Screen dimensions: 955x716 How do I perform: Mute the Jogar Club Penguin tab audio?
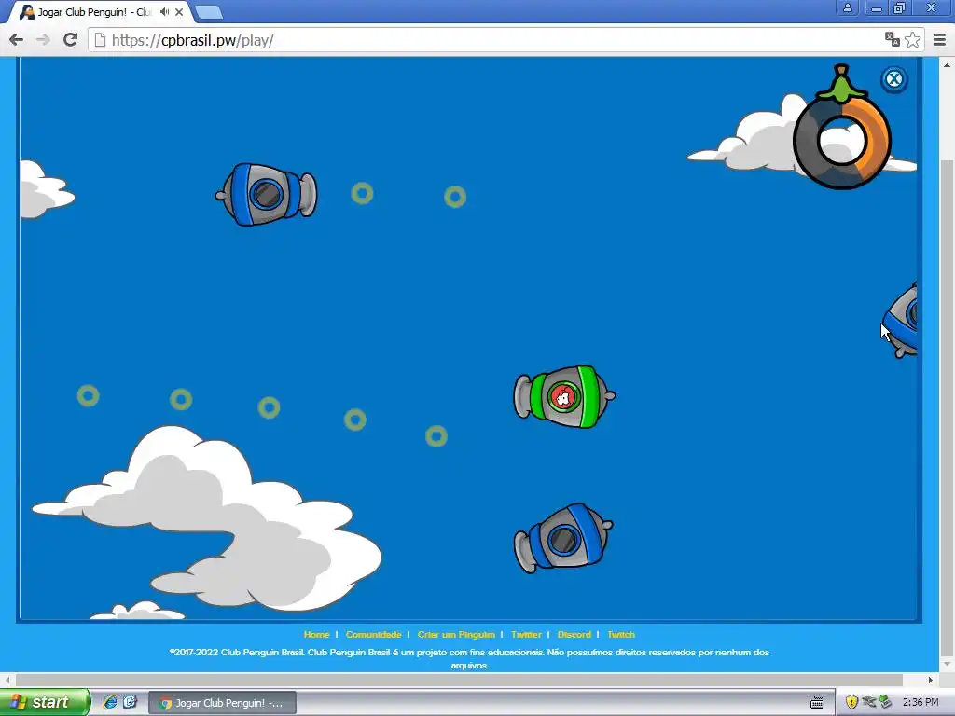(164, 11)
